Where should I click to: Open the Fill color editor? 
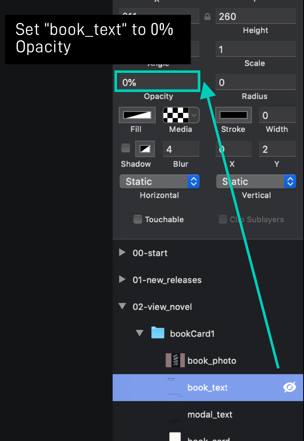click(x=136, y=115)
